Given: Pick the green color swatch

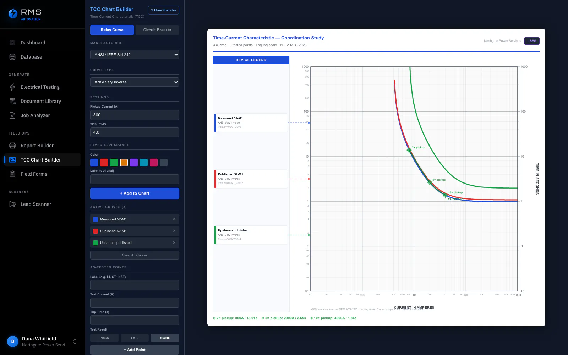Looking at the screenshot, I should click(114, 163).
